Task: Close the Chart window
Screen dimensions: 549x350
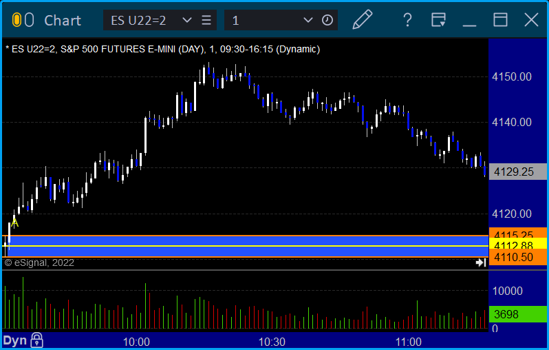Action: pos(531,20)
